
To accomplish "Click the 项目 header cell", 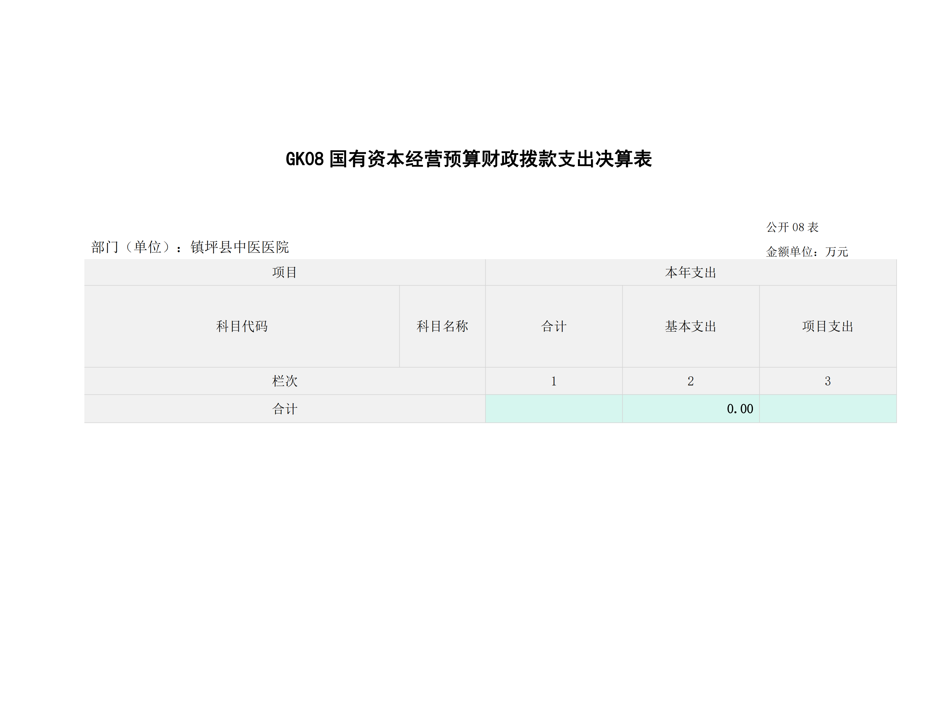I will [x=285, y=272].
